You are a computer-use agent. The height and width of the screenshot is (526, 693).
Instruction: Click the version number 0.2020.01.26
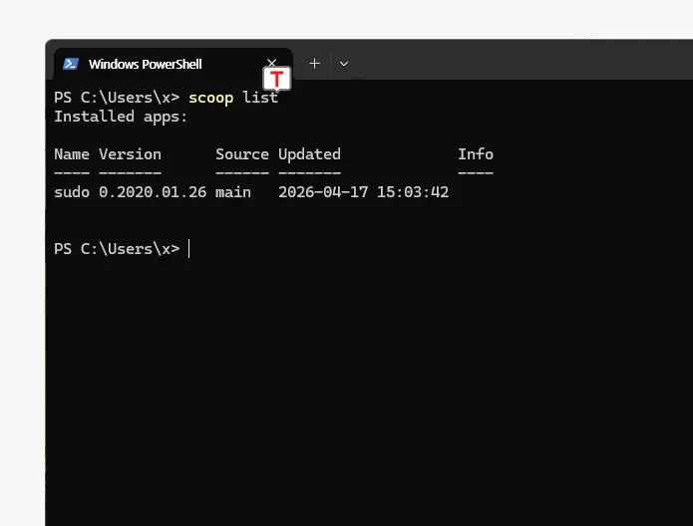pyautogui.click(x=153, y=192)
